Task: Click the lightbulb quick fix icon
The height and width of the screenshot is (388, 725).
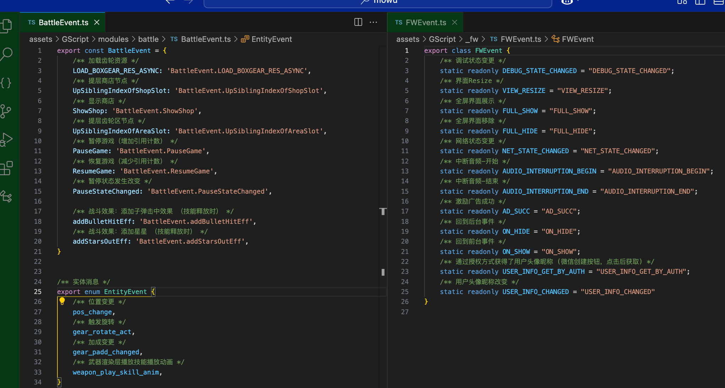Action: click(x=62, y=301)
